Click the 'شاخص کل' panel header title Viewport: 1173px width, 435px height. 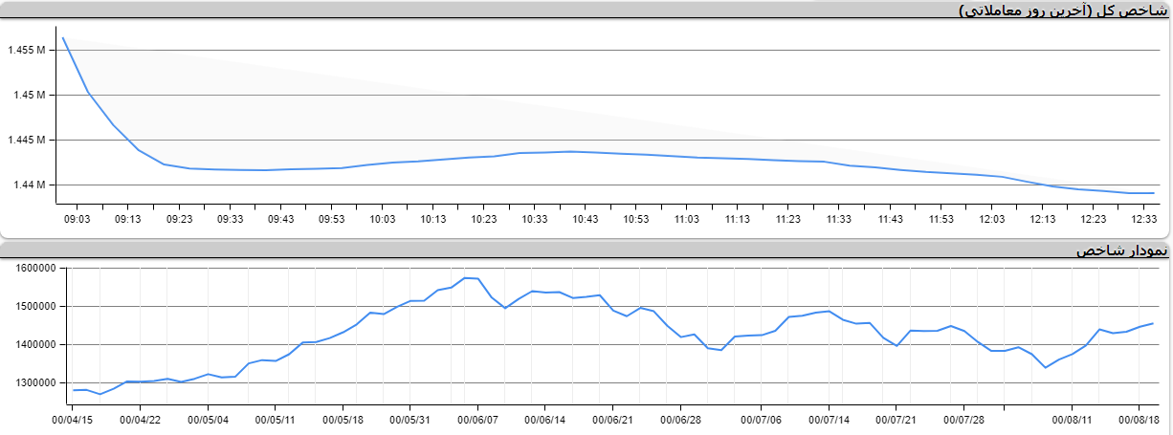(1063, 11)
